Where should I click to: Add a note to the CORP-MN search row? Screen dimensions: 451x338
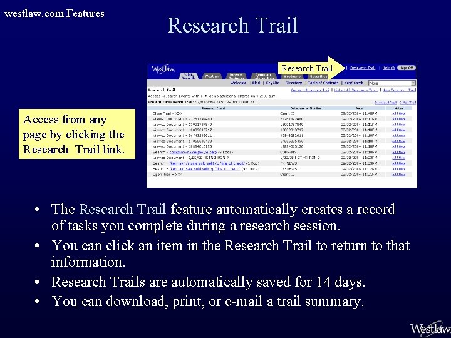click(398, 152)
